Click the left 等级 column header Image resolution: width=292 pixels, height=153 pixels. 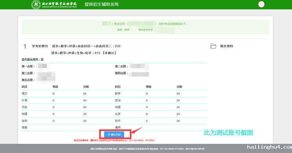56,87
